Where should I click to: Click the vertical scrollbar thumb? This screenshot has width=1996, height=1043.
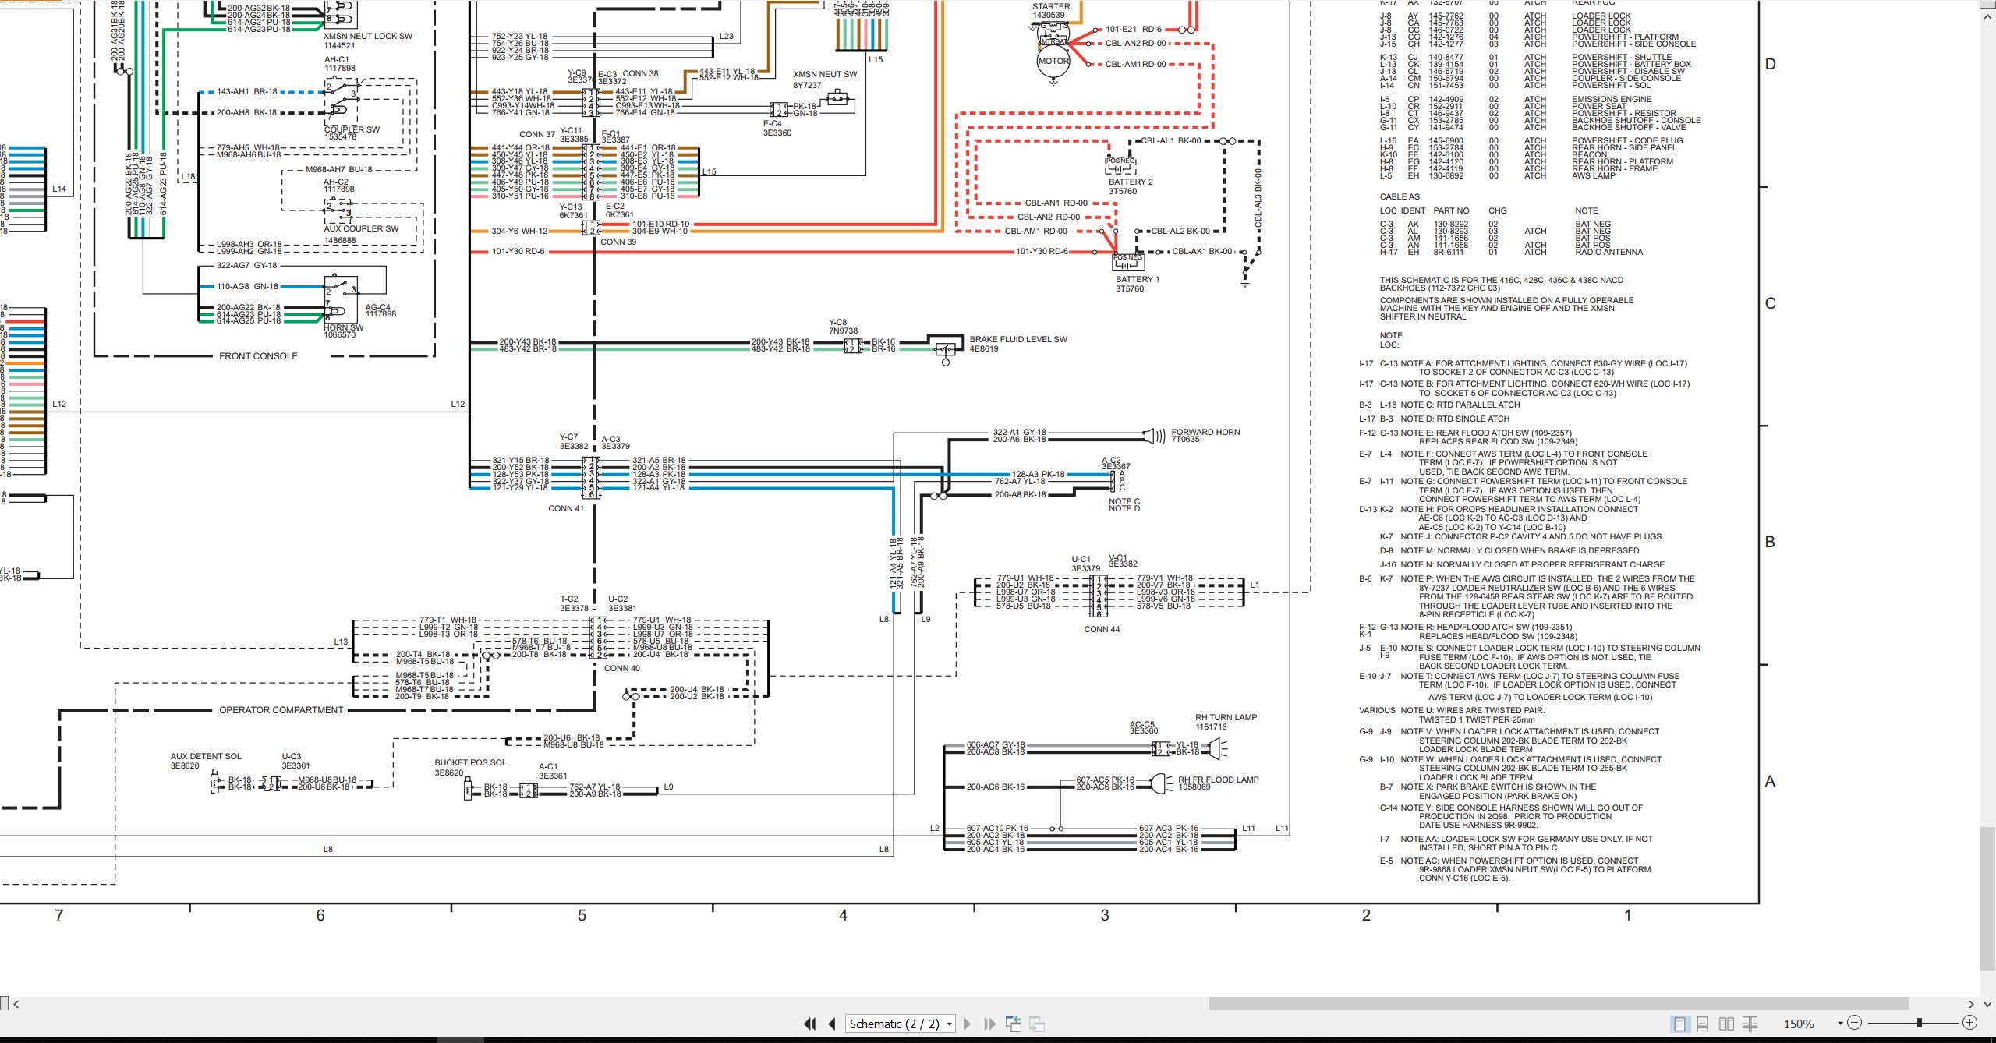1988,898
